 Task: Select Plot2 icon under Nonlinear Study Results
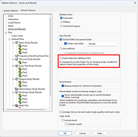click(20, 99)
